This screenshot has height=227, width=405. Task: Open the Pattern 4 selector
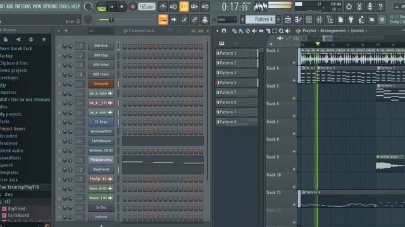[261, 20]
